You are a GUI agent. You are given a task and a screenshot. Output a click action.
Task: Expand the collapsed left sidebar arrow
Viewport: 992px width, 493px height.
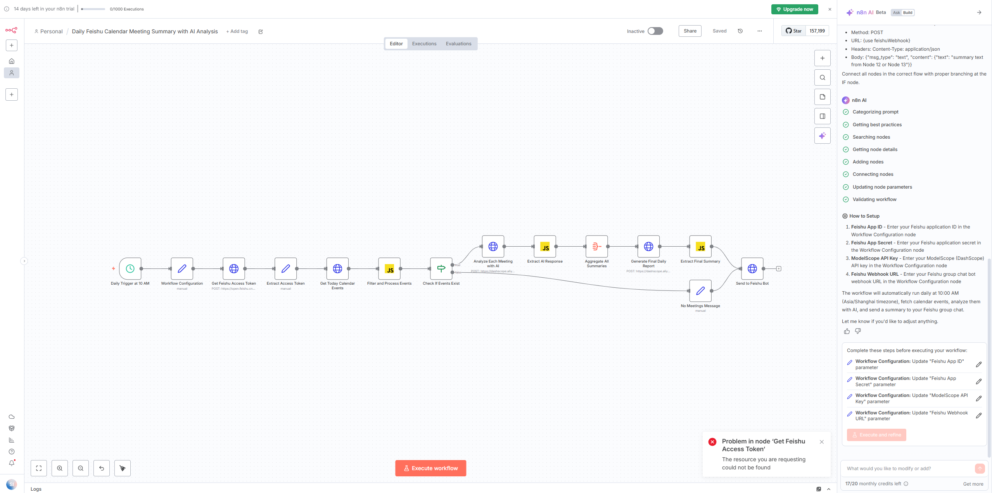(24, 261)
